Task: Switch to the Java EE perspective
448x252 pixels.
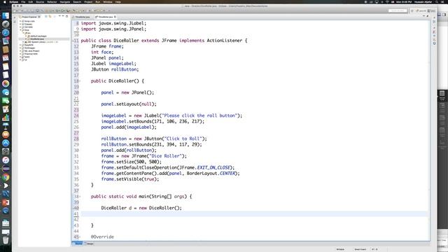Action: pos(421,10)
